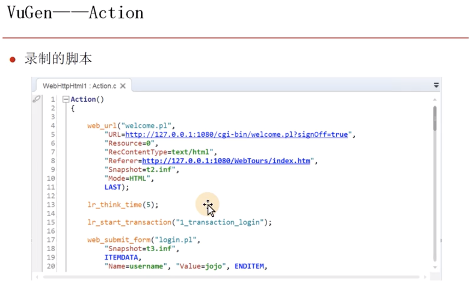Click the slide title VuGen——Action
This screenshot has width=476, height=283.
point(75,13)
